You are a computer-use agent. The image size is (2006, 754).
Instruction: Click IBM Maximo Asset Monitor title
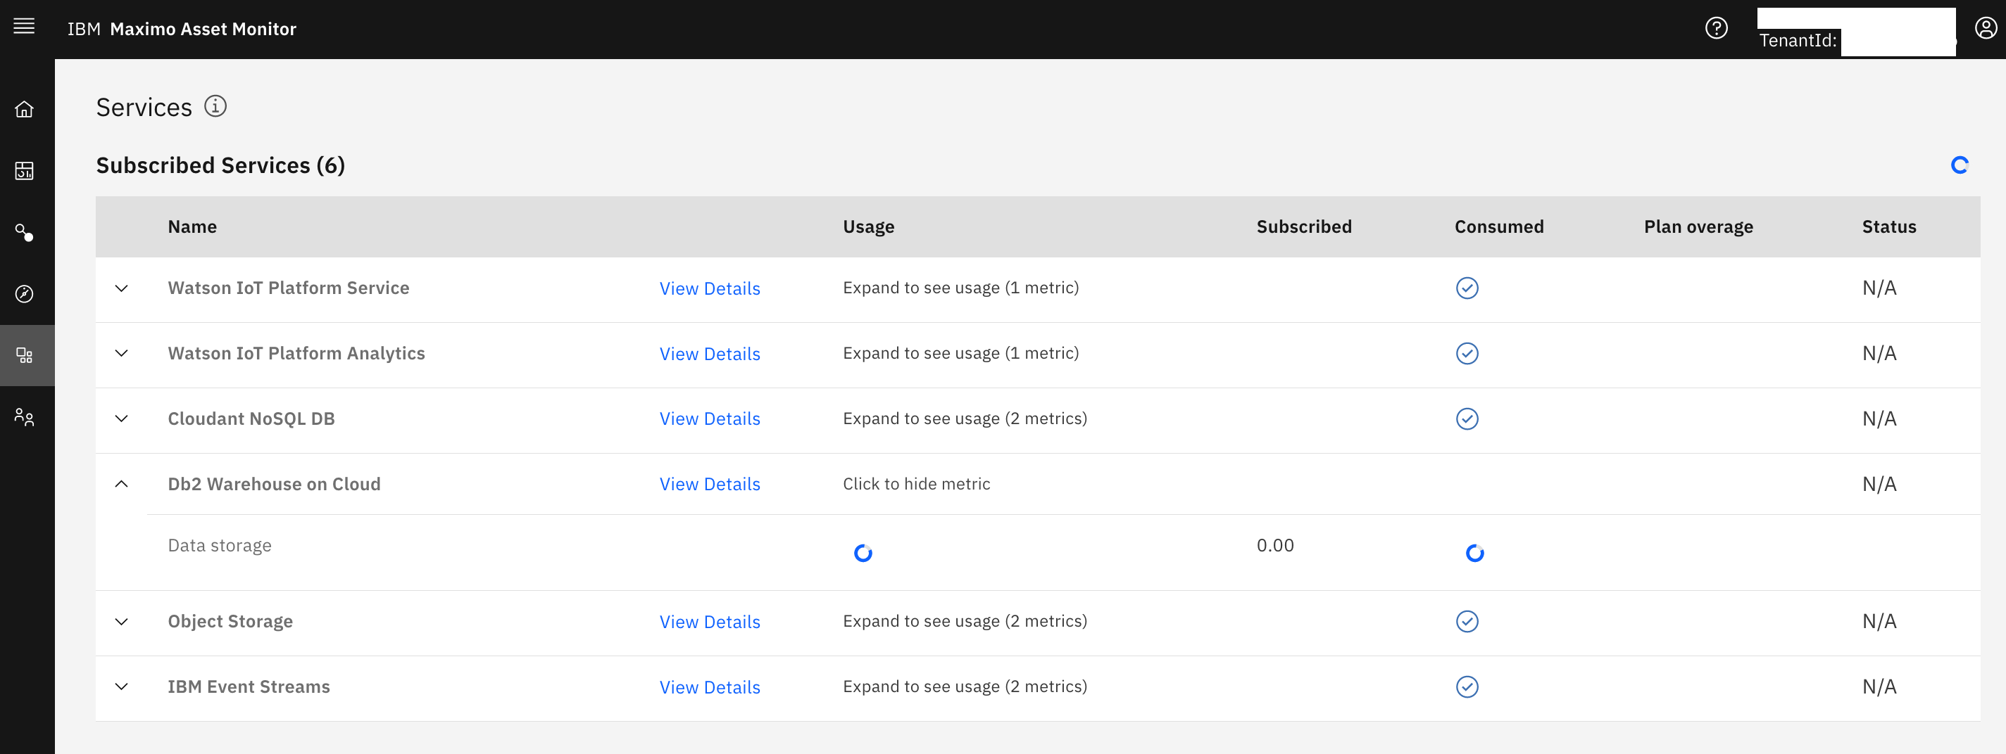pos(182,29)
